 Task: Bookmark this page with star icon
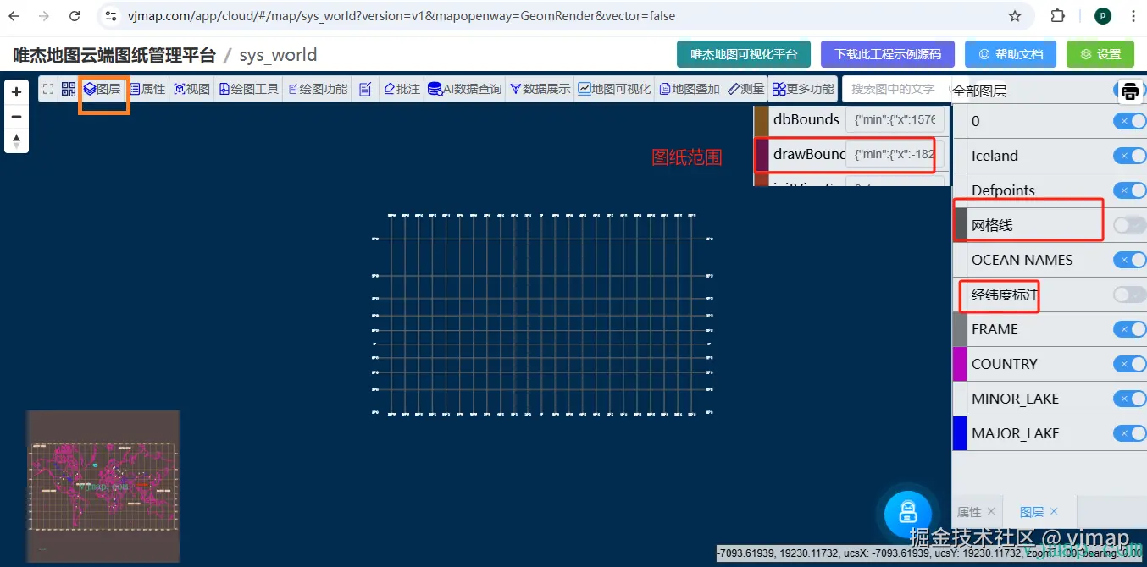[1015, 16]
